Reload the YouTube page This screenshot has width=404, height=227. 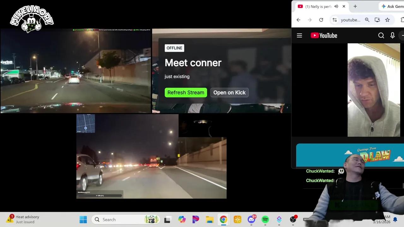coord(321,20)
